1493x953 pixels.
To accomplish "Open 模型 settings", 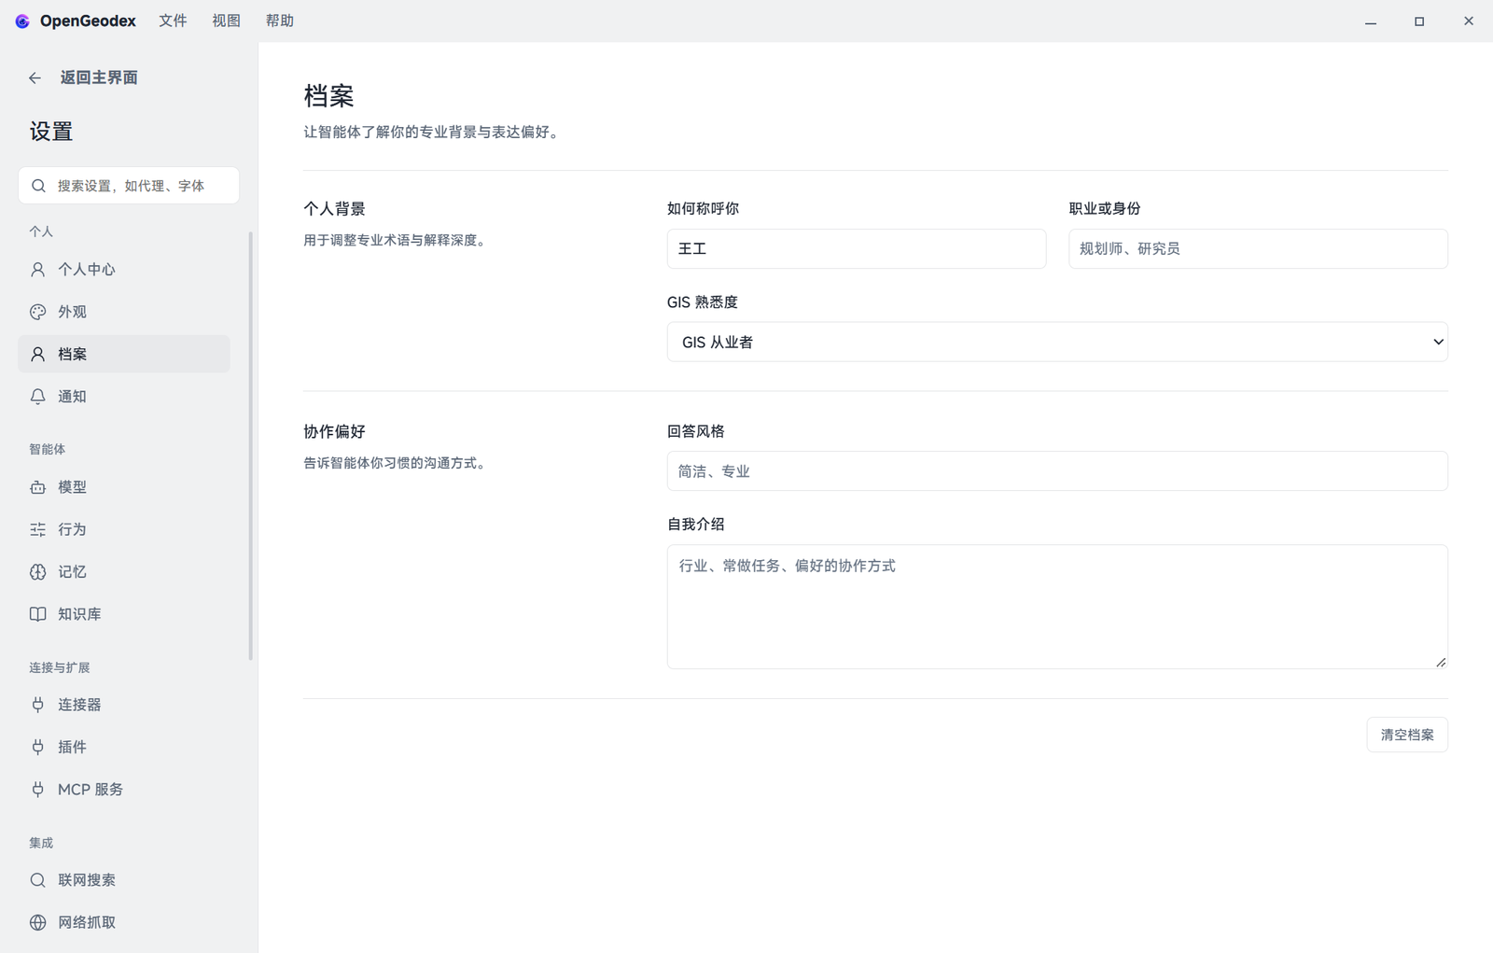I will pyautogui.click(x=124, y=487).
